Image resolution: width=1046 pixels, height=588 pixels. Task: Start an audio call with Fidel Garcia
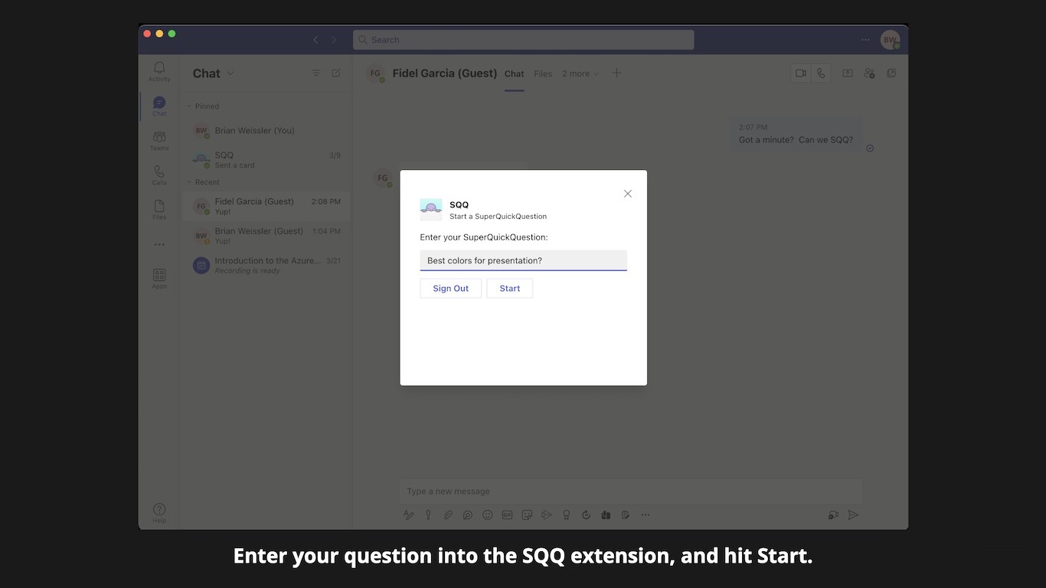[x=821, y=73]
